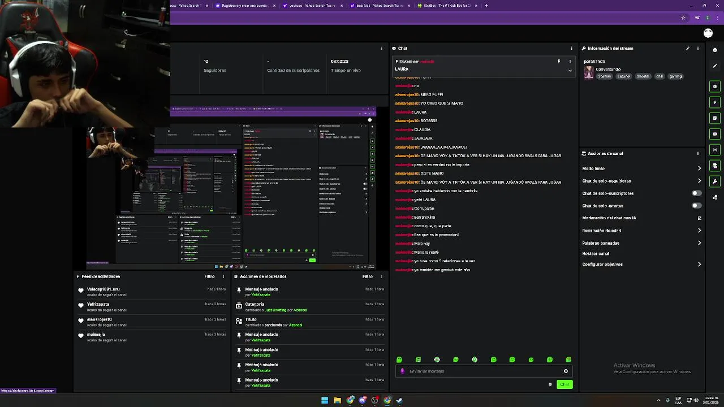This screenshot has width=724, height=407.
Task: Expand Palabras baneadas options
Action: click(x=699, y=243)
